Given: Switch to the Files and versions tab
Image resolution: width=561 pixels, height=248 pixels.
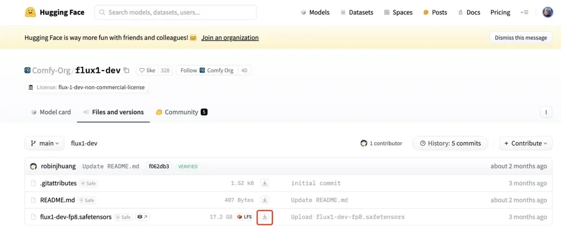Looking at the screenshot, I should (113, 112).
